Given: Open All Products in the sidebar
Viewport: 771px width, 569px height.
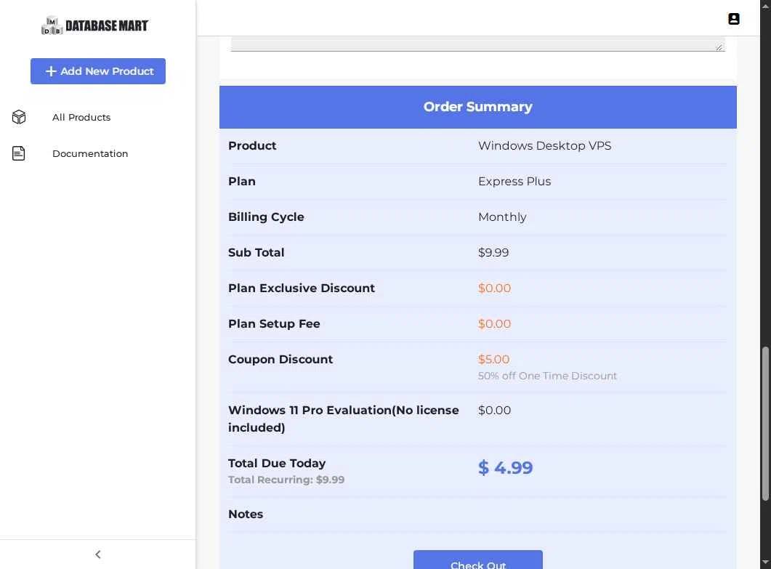Looking at the screenshot, I should click(x=81, y=118).
